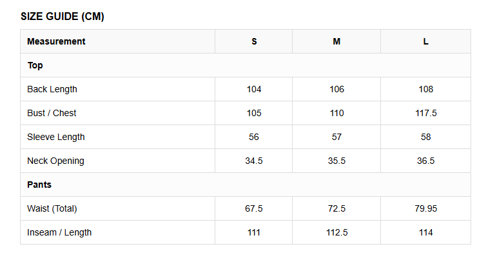Click the Sleeve Length row label
This screenshot has height=271, width=486.
click(56, 137)
